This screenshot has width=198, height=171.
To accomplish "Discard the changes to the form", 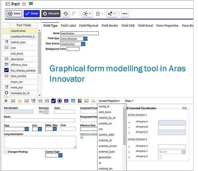I will pyautogui.click(x=51, y=14).
